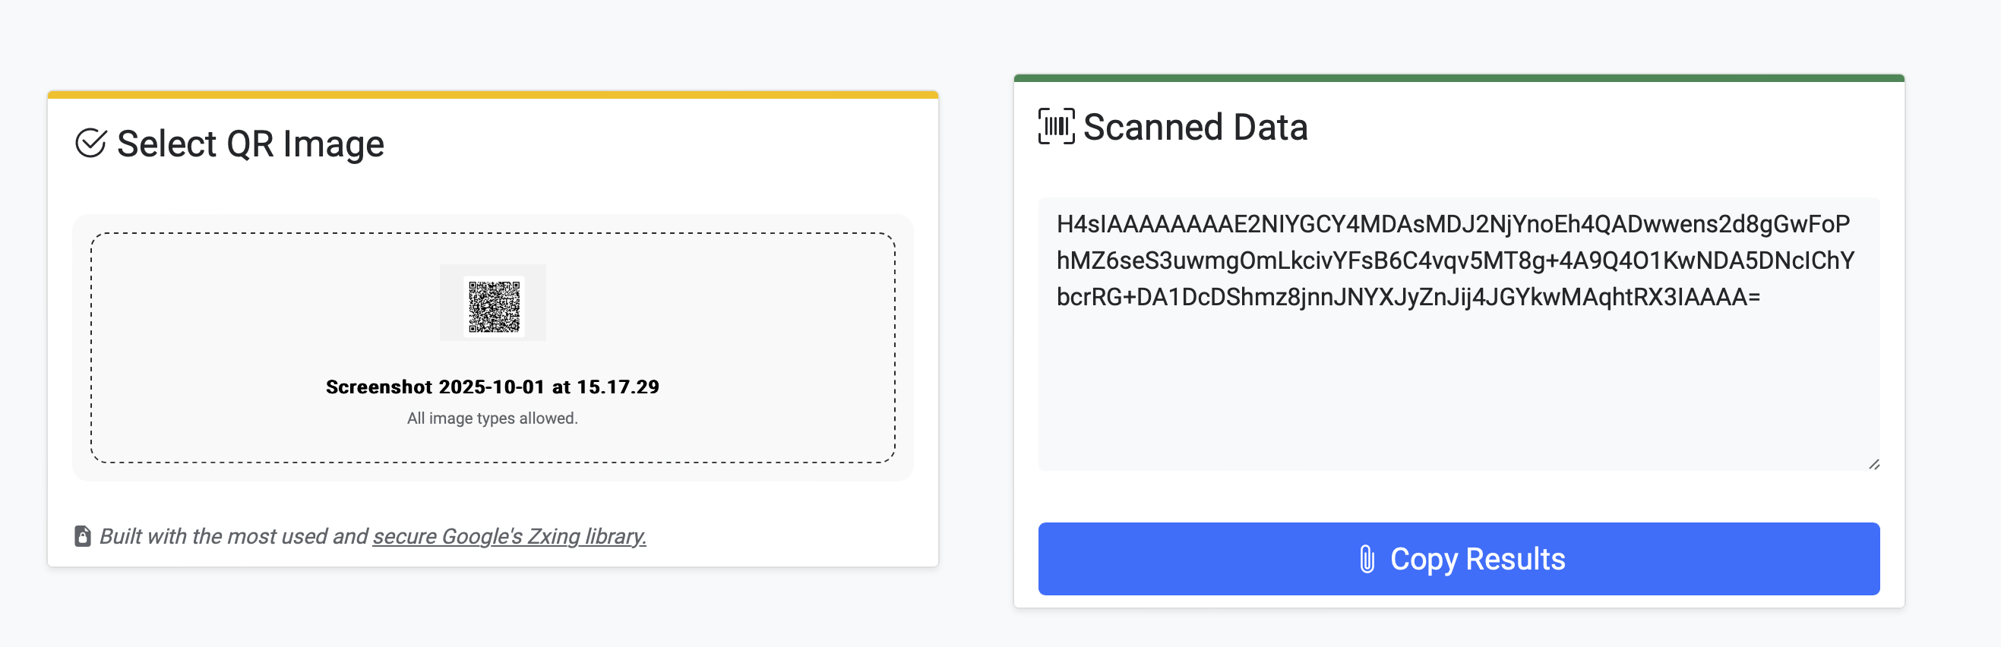
Task: Select the Select QR Image heading
Action: (250, 142)
